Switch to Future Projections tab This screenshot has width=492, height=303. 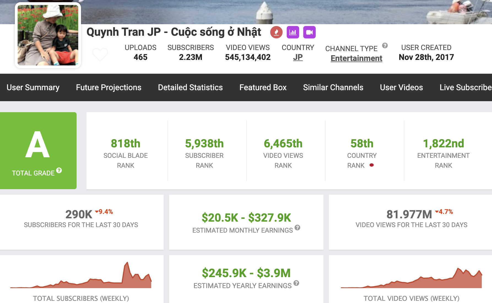[x=109, y=87]
